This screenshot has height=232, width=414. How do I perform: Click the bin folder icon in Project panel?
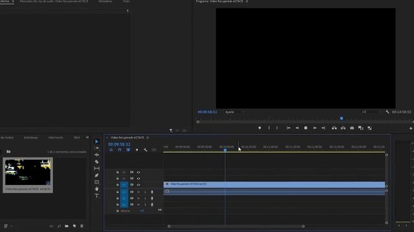(8, 151)
